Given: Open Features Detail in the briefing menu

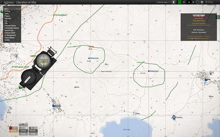Looking at the screenshot, I should tap(10, 33).
